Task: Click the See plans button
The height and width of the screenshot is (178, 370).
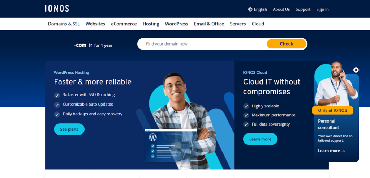Action: point(69,129)
